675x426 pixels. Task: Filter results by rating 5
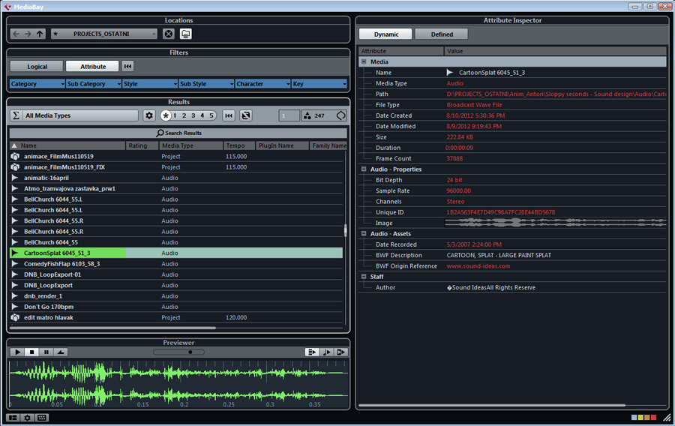pyautogui.click(x=211, y=115)
